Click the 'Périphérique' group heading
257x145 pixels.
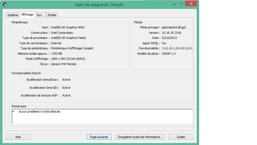[x=20, y=22]
